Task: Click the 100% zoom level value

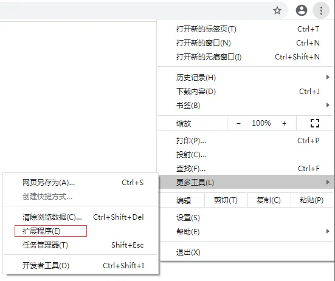Action: tap(261, 123)
